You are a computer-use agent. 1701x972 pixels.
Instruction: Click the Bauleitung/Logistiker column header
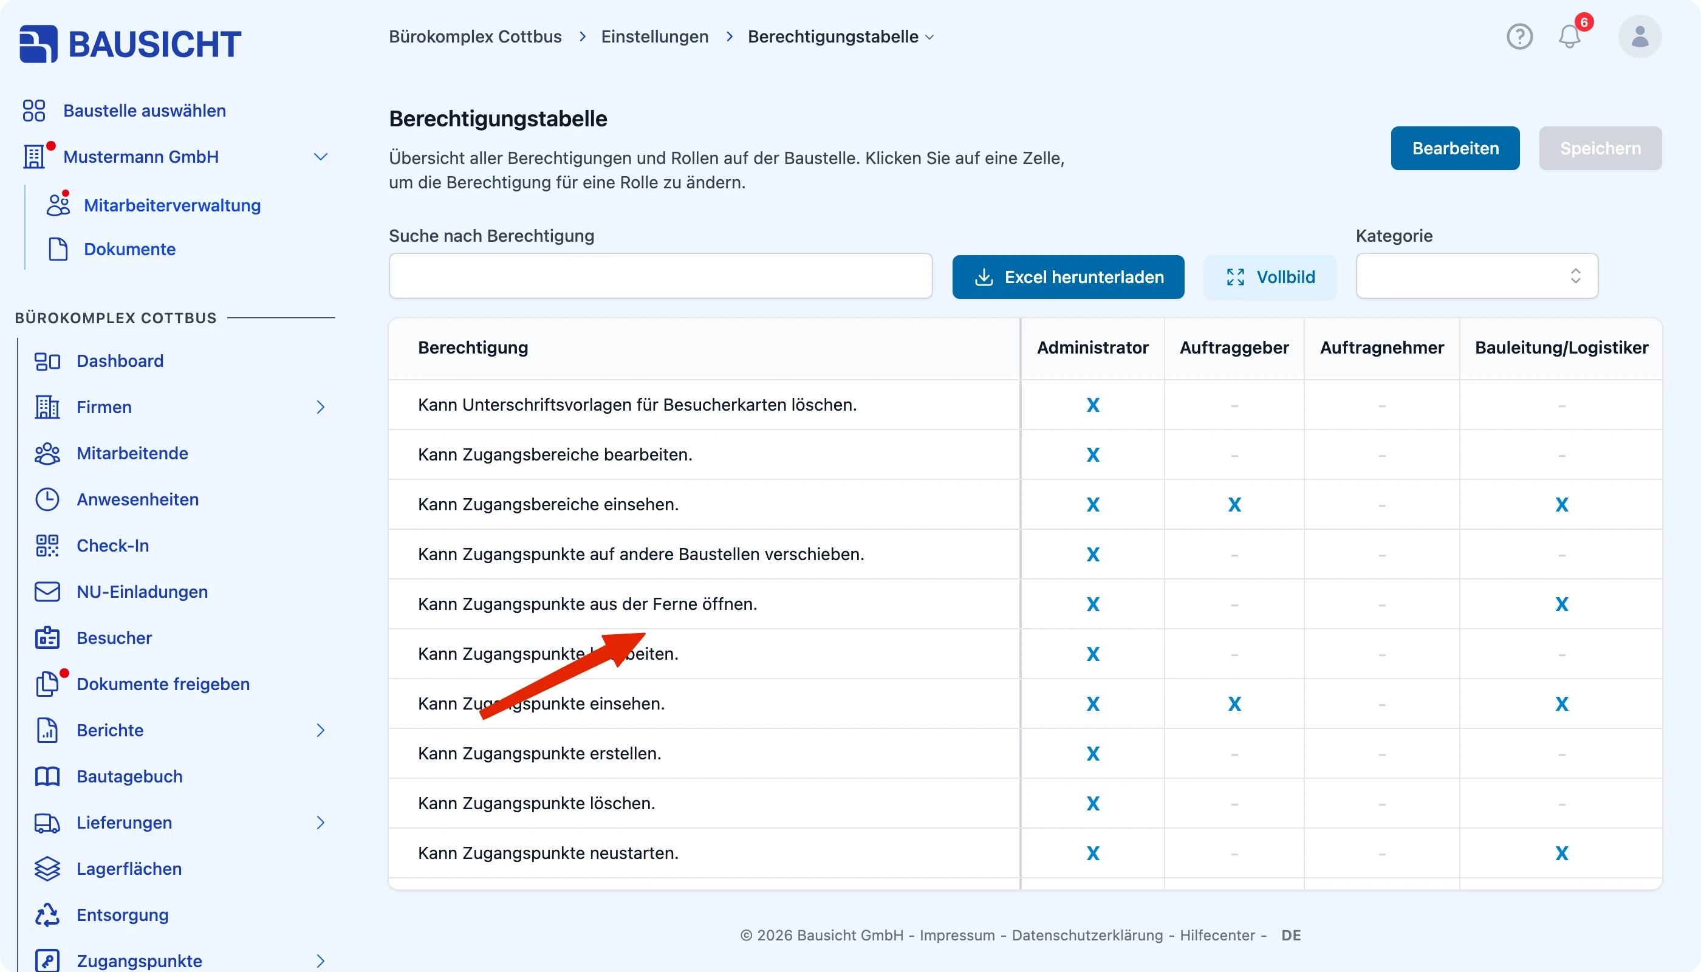click(1561, 348)
